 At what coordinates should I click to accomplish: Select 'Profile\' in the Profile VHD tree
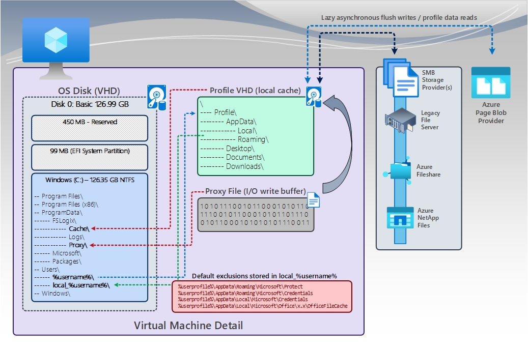pos(218,112)
